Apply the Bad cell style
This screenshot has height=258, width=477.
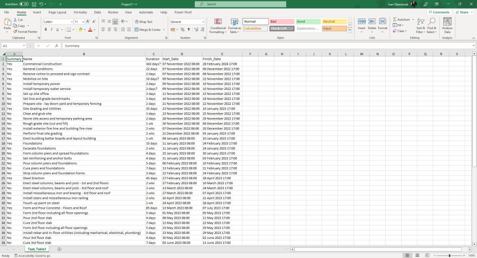(x=282, y=22)
